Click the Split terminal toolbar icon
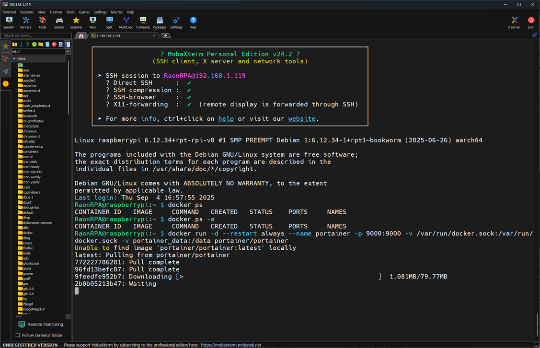Viewport: 540px width, 348px height. pyautogui.click(x=109, y=23)
